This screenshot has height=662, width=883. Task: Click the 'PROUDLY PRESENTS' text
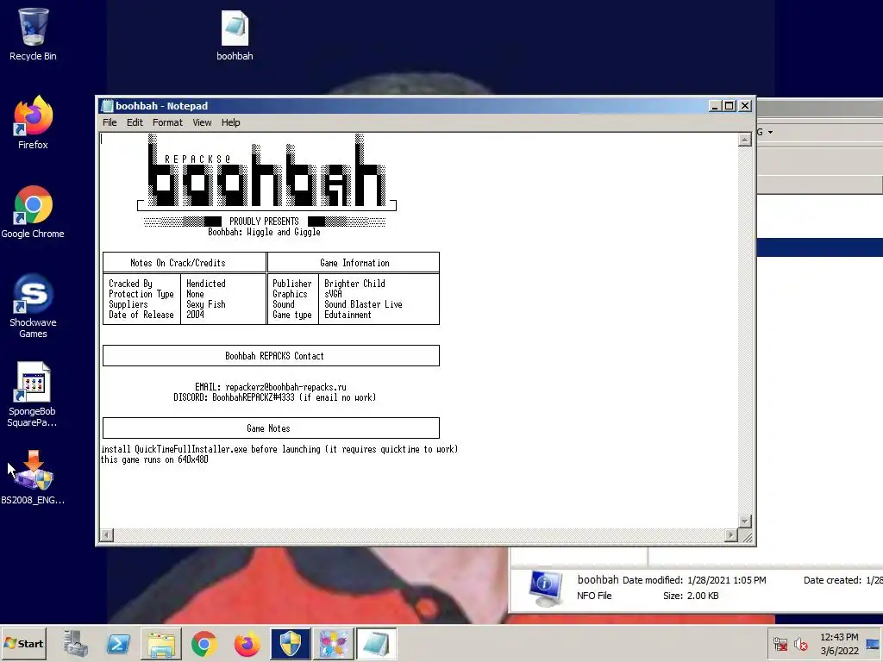click(264, 222)
